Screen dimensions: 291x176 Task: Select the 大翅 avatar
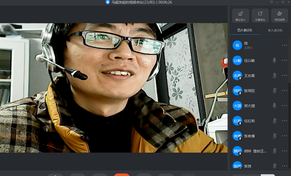coord(237,106)
